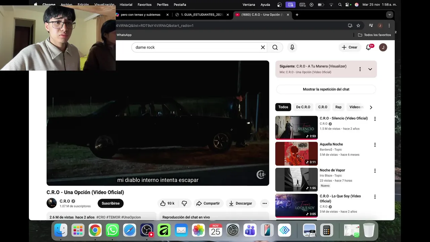Open the 'C.R.O - Silencio' video thumbnail
Image resolution: width=430 pixels, height=242 pixels.
pos(296,128)
